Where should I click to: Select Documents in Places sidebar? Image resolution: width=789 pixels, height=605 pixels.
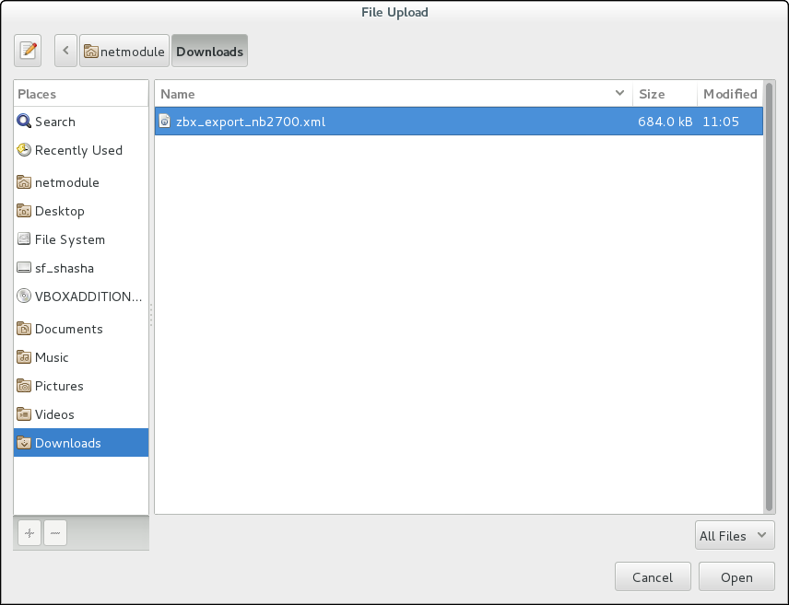(81, 329)
